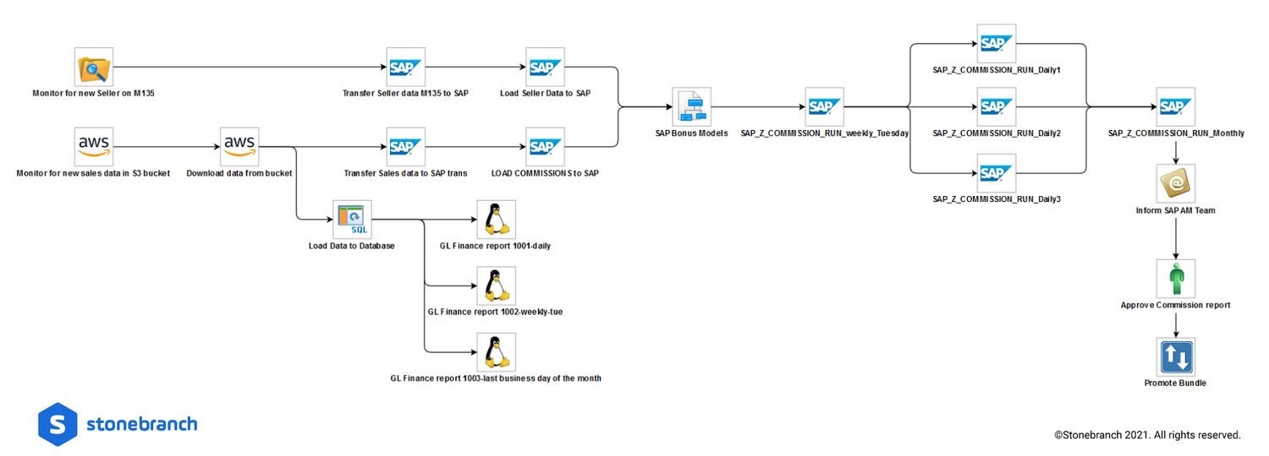This screenshot has height=456, width=1269.
Task: Select the Transfer Seller data M135 SAP icon
Action: tap(405, 67)
